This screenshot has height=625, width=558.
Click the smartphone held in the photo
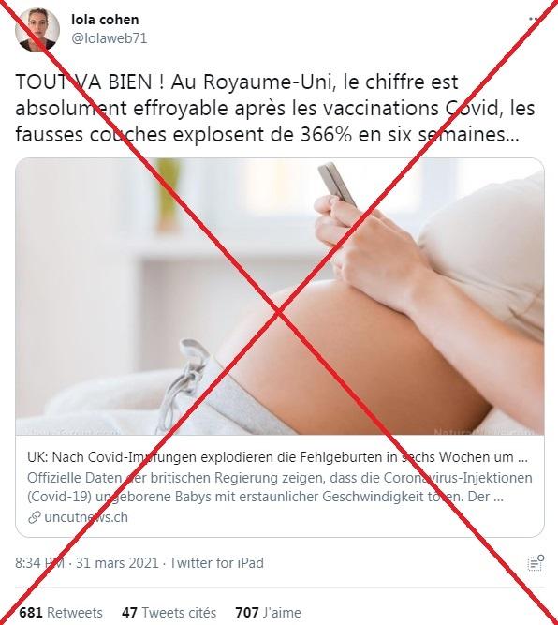click(x=337, y=183)
